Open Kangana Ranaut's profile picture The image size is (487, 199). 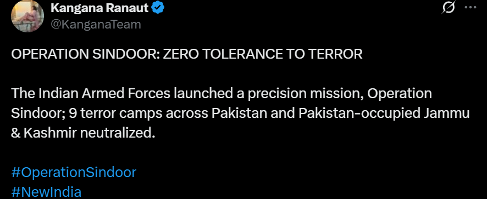(27, 16)
